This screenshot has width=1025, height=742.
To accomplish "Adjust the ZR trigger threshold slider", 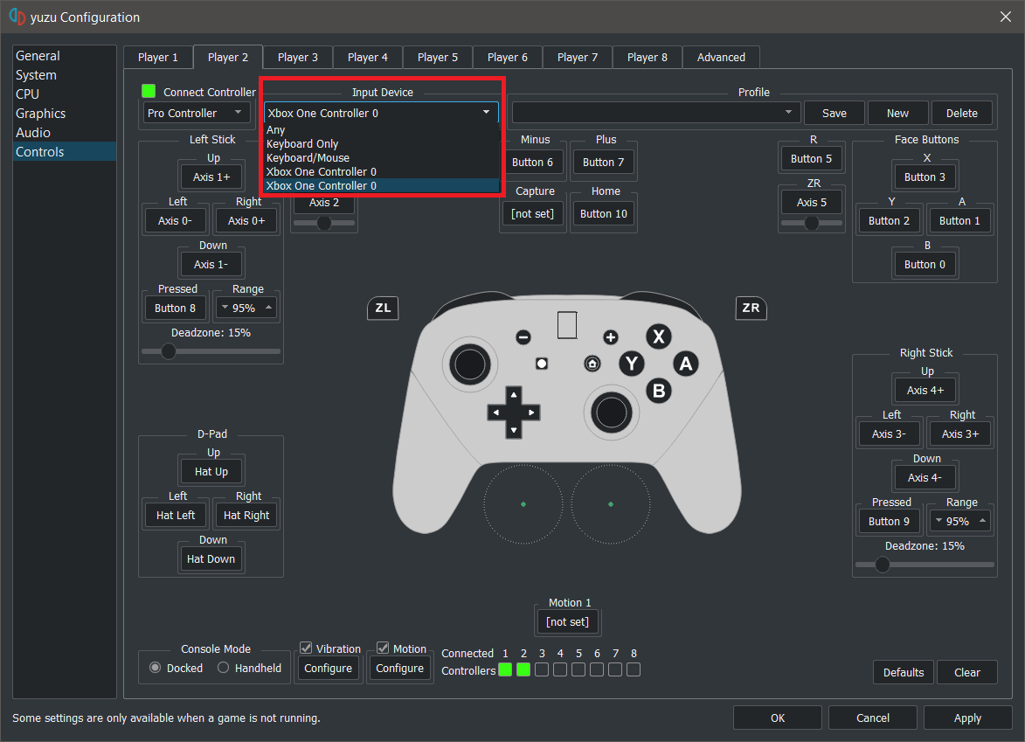I will point(812,223).
